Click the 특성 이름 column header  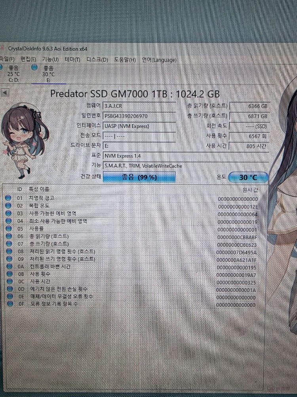pyautogui.click(x=39, y=189)
